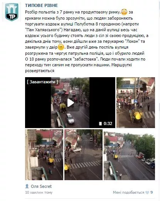
Task: Open the ТР community avatar logo
Action: 12,12
